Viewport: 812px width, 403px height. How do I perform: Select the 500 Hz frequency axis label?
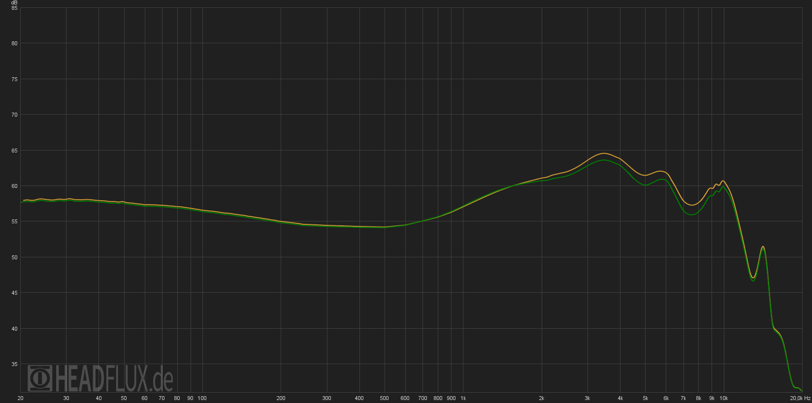point(384,398)
